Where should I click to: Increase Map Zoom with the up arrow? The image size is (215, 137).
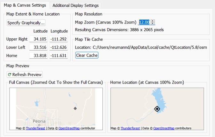coord(153,21)
